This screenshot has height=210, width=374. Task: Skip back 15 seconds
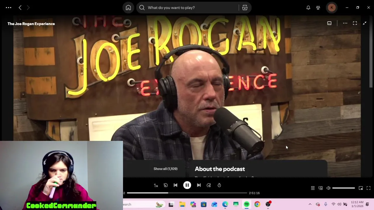[x=166, y=185]
